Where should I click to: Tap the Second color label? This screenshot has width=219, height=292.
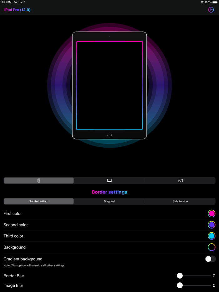[16, 225]
